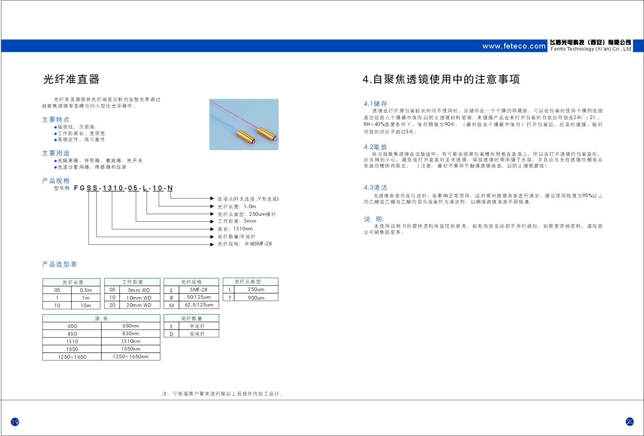Select the 900um cell in 光纤头类型 table
Viewport: 644px width, 436px height.
(x=256, y=298)
